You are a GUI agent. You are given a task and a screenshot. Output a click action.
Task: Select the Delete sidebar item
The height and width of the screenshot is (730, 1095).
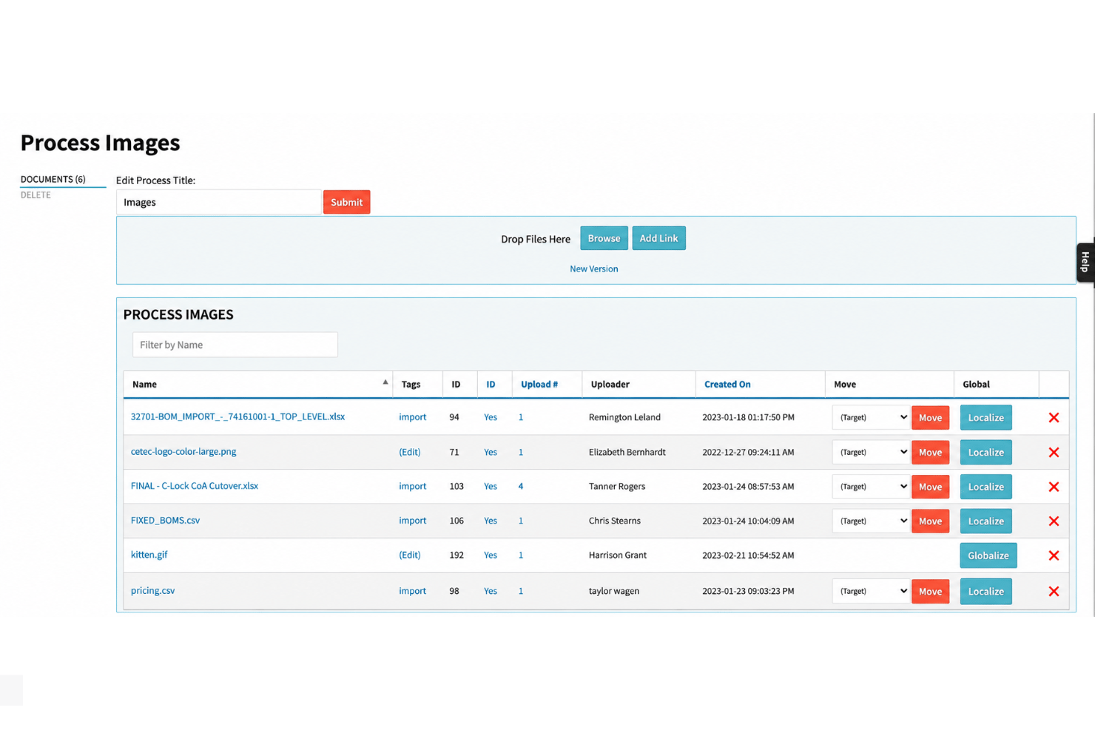[36, 195]
